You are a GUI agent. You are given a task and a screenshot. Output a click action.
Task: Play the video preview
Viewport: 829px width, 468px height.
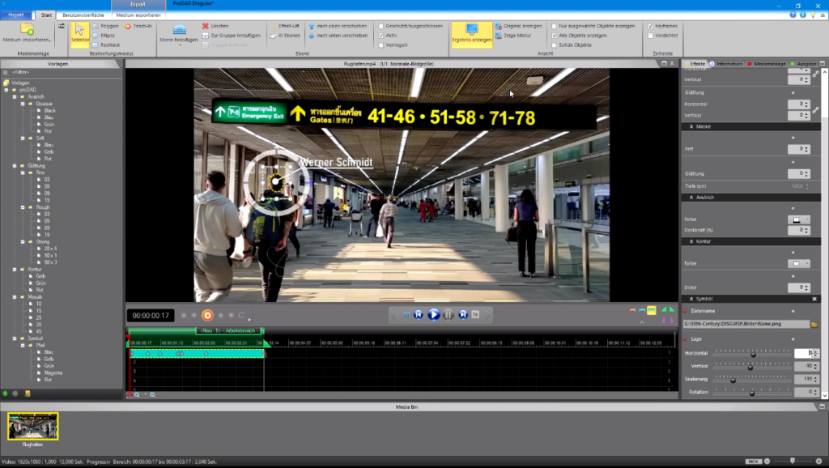point(433,314)
